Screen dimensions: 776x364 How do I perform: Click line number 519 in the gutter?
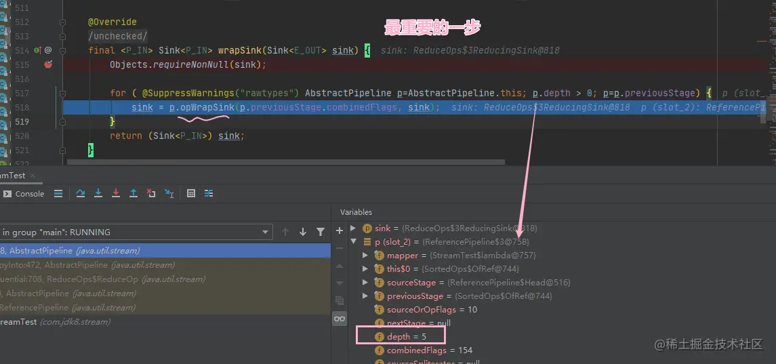(22, 122)
